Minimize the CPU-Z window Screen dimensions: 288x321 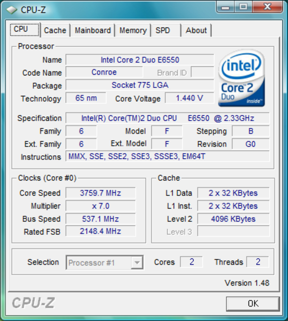(x=225, y=7)
